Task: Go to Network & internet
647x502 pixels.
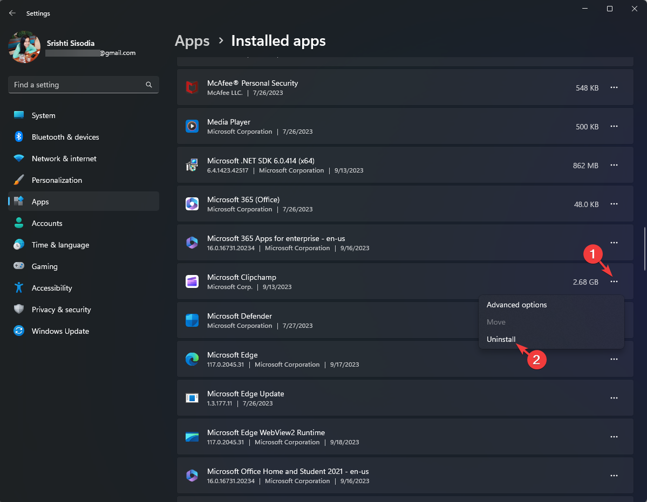Action: pyautogui.click(x=83, y=159)
